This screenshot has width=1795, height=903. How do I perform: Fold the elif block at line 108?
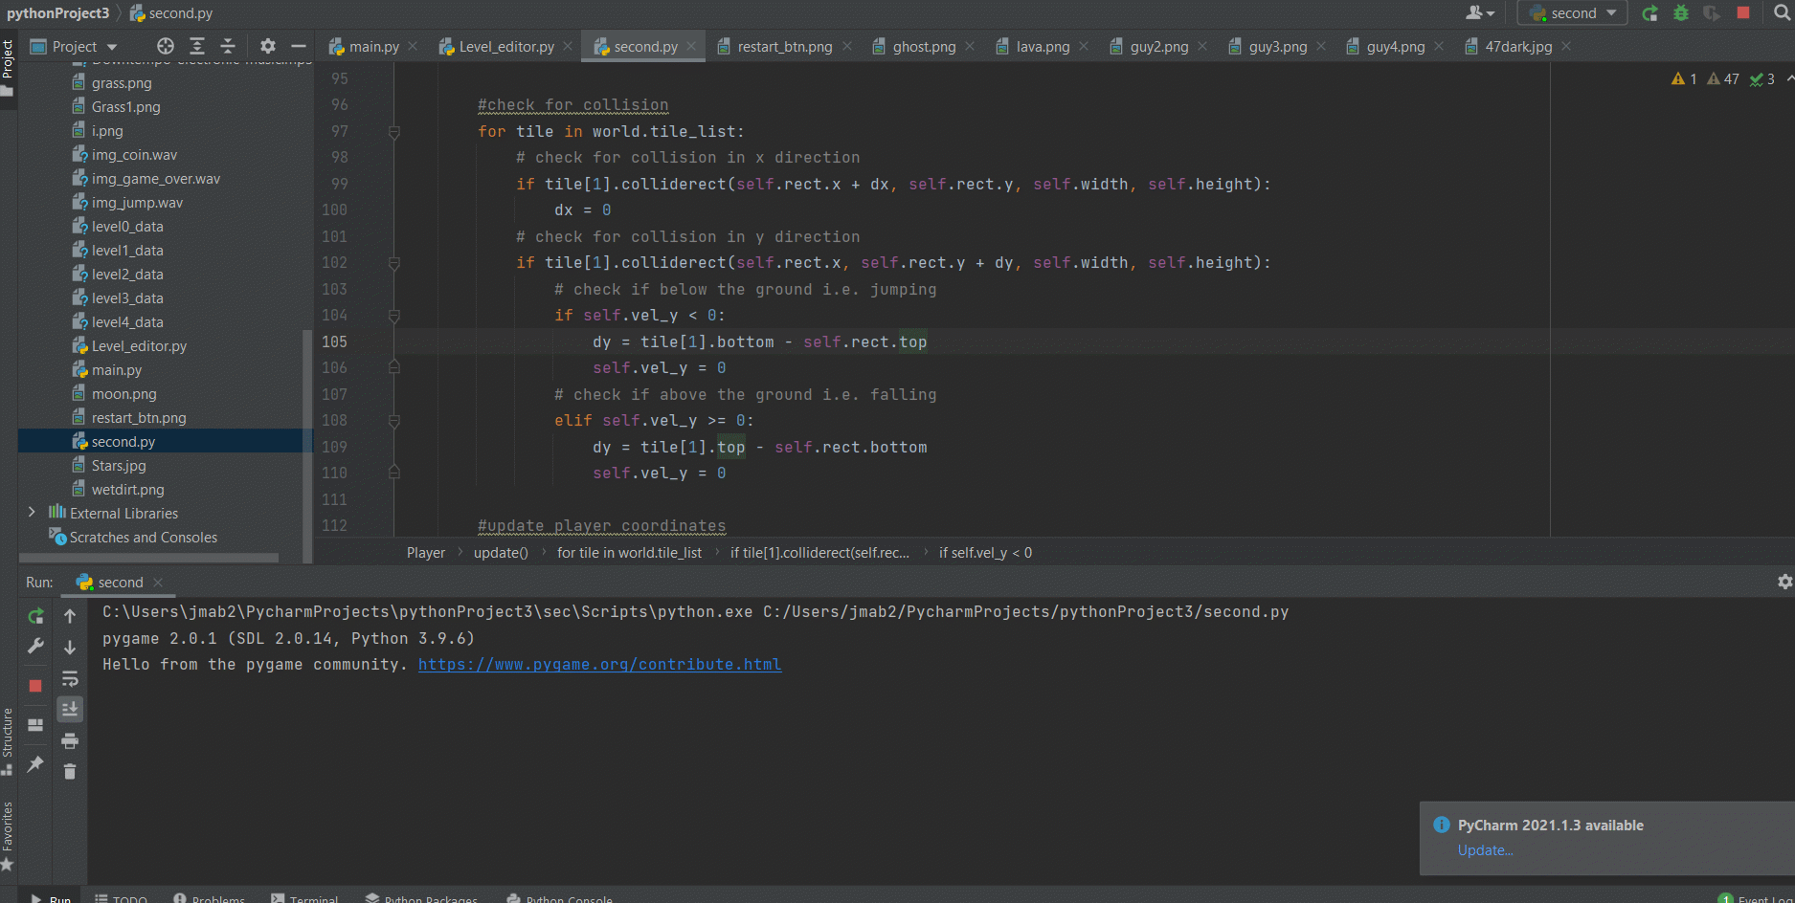(x=393, y=421)
